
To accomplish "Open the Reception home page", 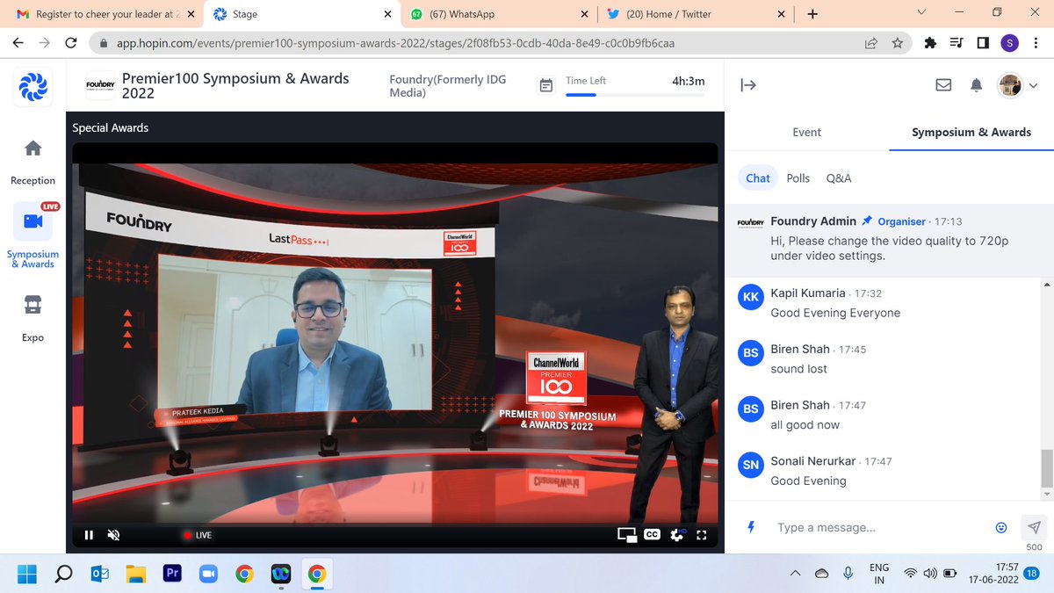I will click(32, 158).
